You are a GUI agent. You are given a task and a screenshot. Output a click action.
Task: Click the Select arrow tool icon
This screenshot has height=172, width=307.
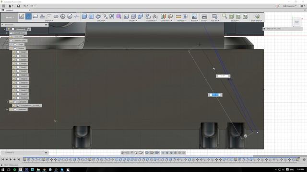[224, 16]
